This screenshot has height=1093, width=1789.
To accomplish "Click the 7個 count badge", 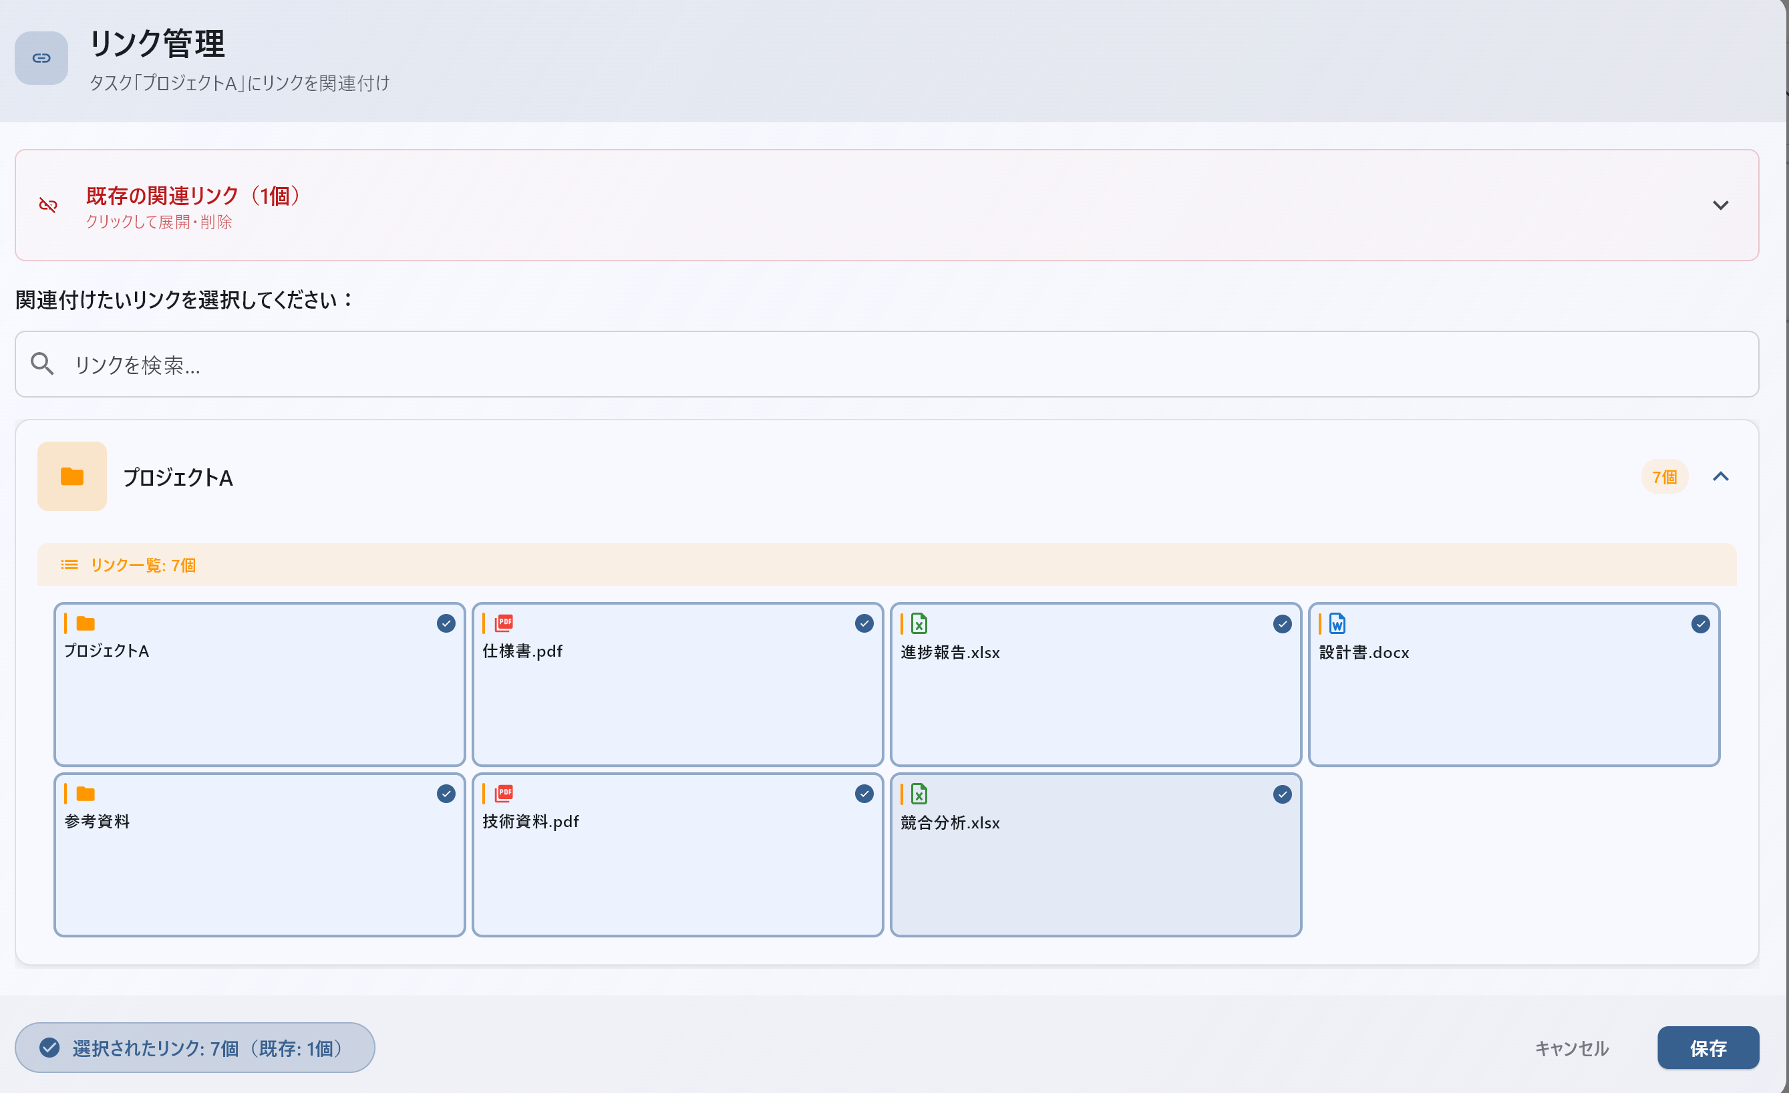I will click(x=1663, y=477).
